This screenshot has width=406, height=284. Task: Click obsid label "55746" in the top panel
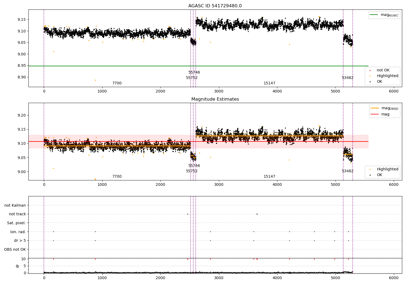point(194,72)
